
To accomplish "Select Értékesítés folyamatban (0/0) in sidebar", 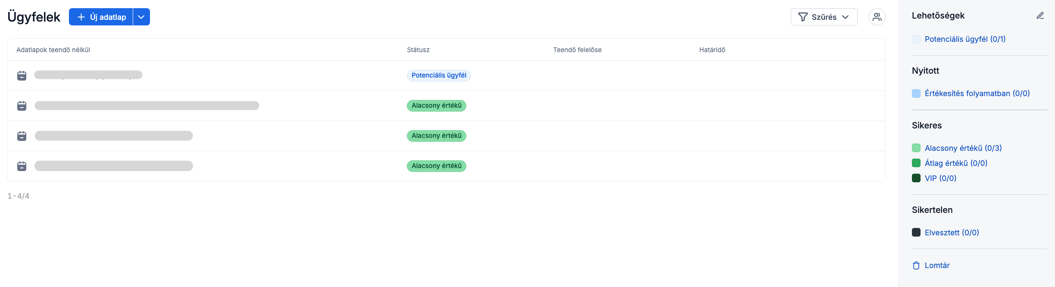I will [977, 94].
